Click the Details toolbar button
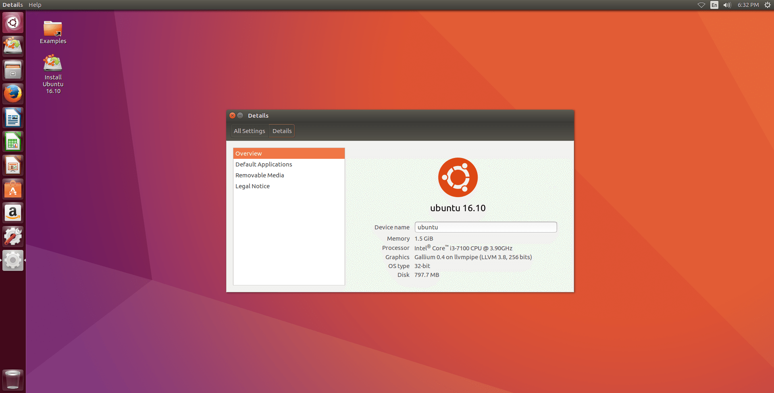This screenshot has height=393, width=774. (x=282, y=131)
